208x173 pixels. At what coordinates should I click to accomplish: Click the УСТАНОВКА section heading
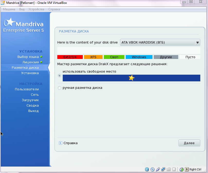pos(31,51)
